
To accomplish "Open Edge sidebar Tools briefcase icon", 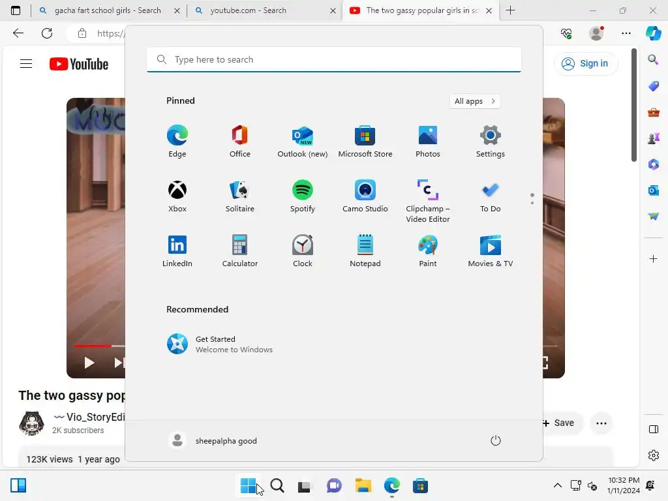I will (x=653, y=112).
